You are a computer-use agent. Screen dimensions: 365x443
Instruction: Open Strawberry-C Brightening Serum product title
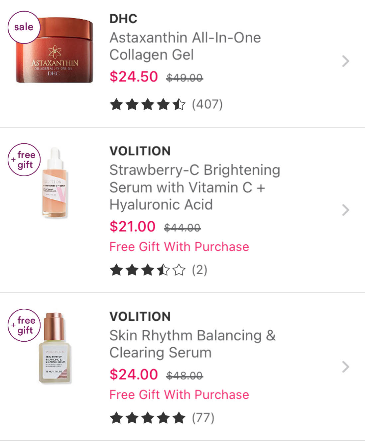pos(195,187)
